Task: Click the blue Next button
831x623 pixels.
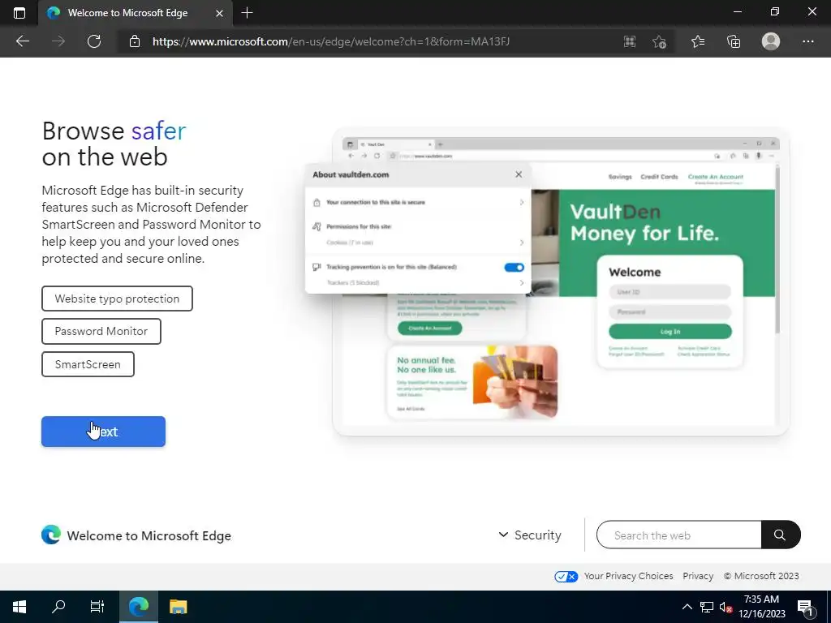Action: coord(103,432)
